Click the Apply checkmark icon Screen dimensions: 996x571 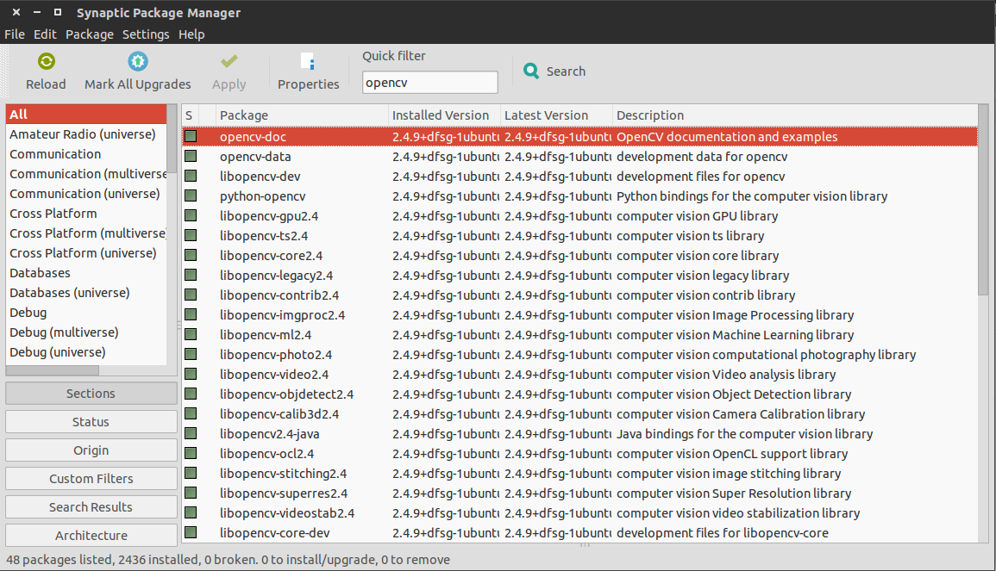tap(229, 62)
